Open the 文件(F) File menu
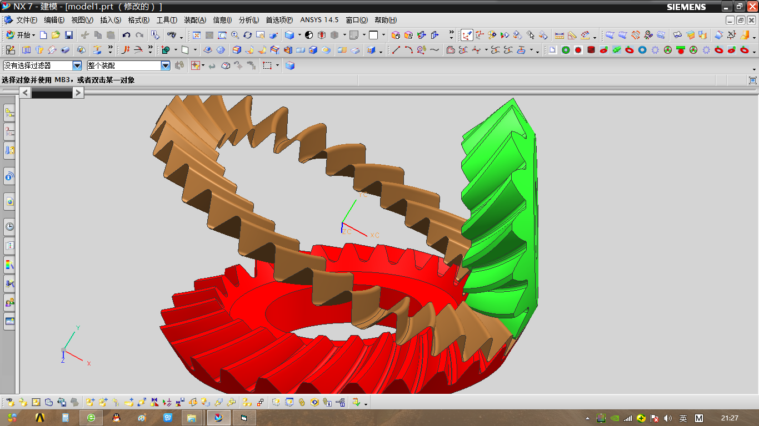Screen dimensions: 759x426 tap(27, 20)
